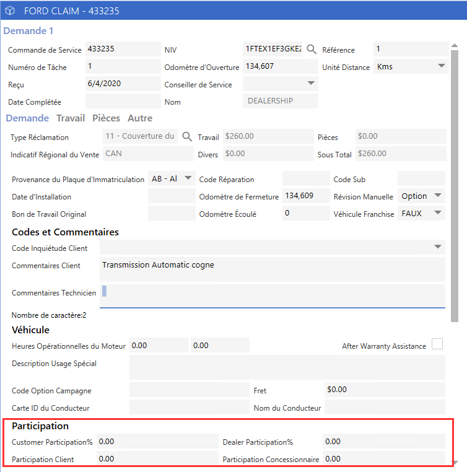Click first Heures Opérationnelles du Moteur field

159,345
